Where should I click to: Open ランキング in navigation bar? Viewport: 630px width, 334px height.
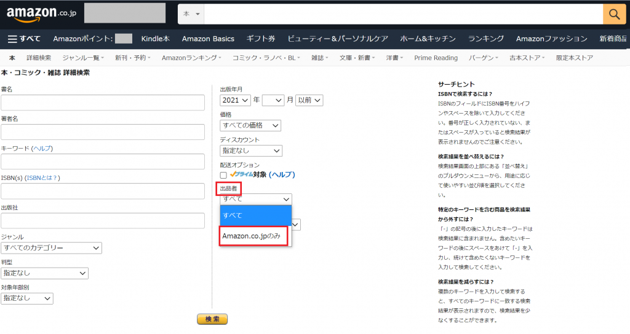(x=486, y=39)
